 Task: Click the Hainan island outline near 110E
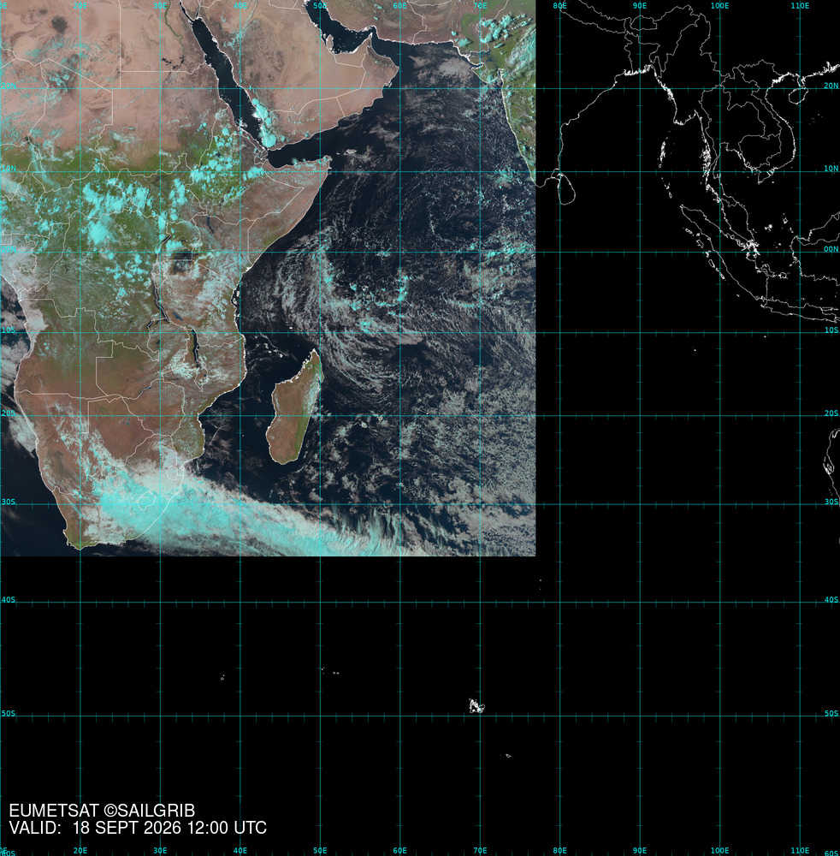coord(798,94)
